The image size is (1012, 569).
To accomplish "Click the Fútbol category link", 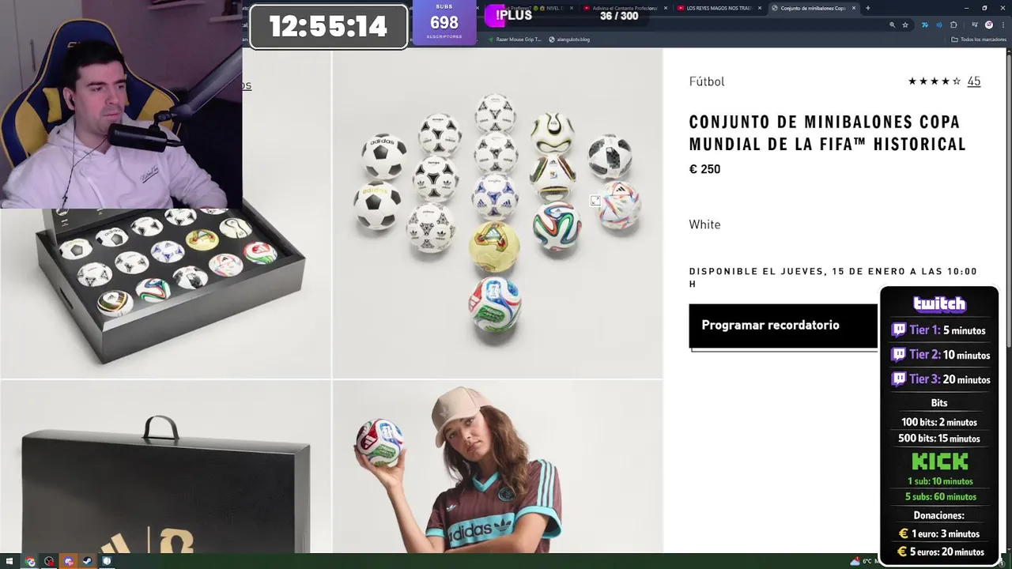I will (707, 81).
